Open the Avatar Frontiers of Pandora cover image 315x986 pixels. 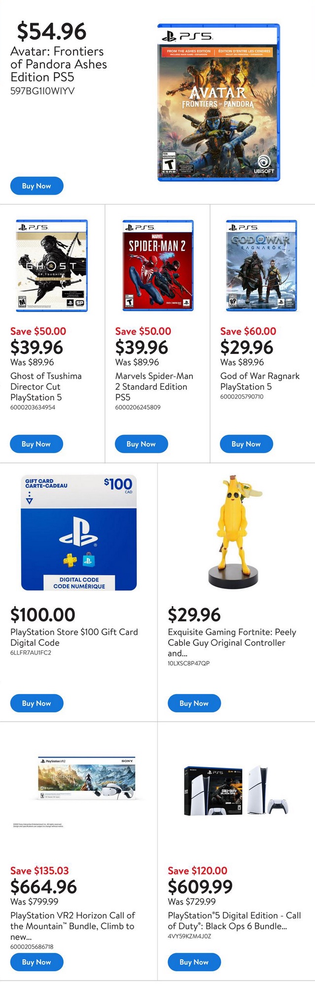[x=218, y=102]
